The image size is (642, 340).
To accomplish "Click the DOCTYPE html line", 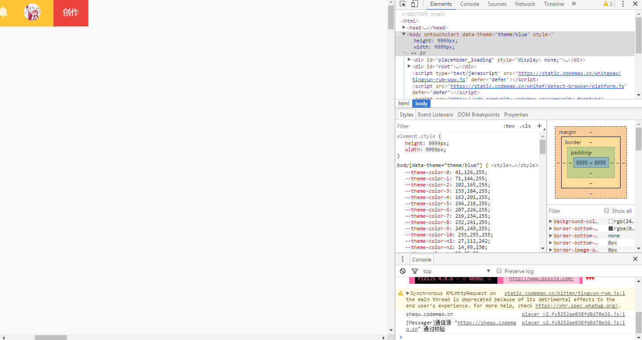I will tap(423, 14).
